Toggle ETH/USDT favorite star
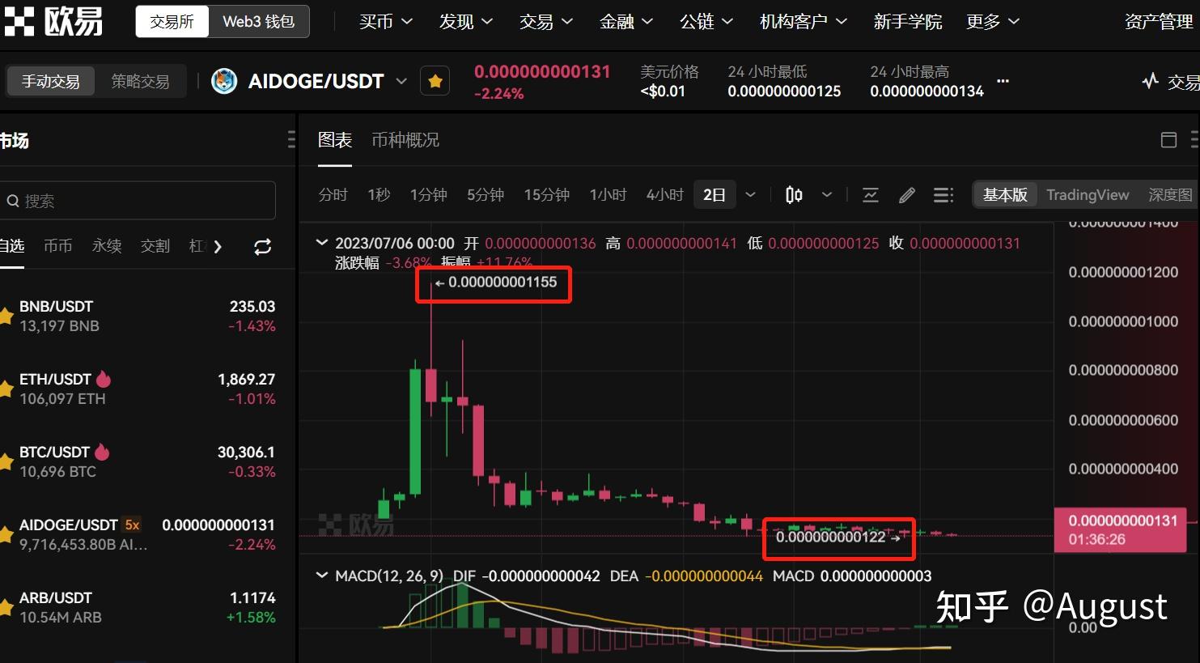1200x663 pixels. point(5,389)
